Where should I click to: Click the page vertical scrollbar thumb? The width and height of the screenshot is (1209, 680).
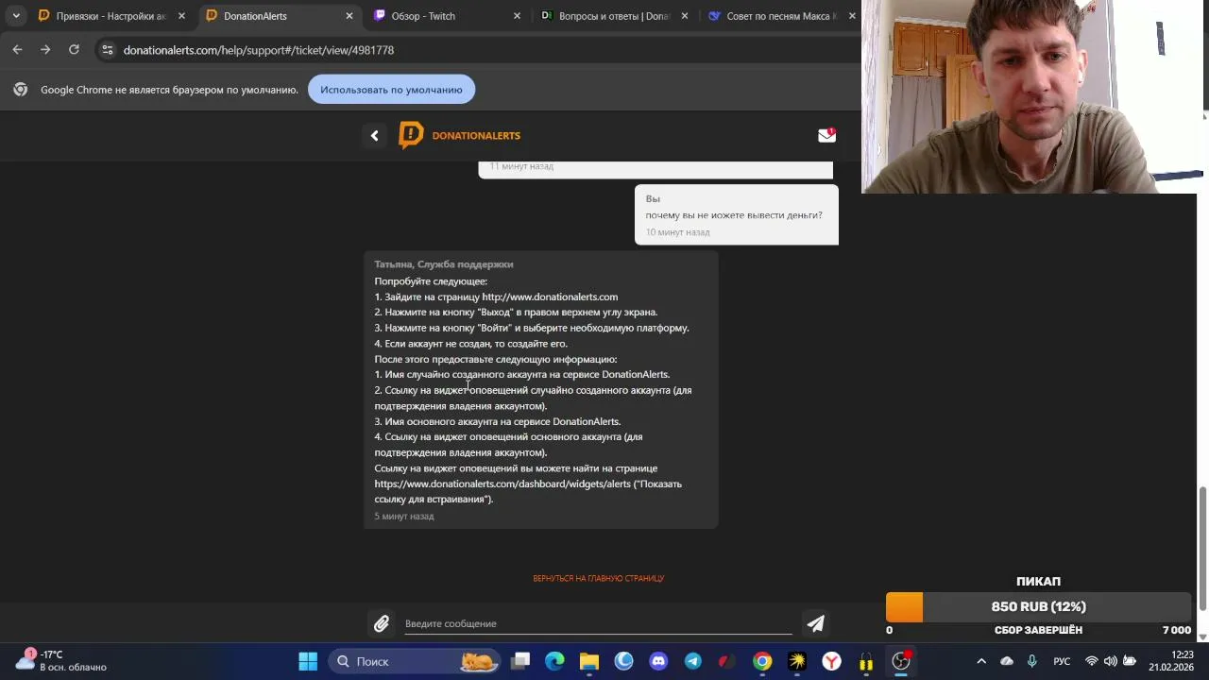click(1202, 548)
